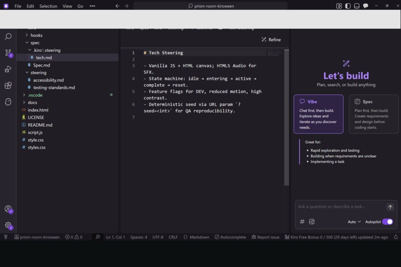Screen dimensions: 401x267
Task: Open the Kiro ghost panel
Action: [8, 102]
